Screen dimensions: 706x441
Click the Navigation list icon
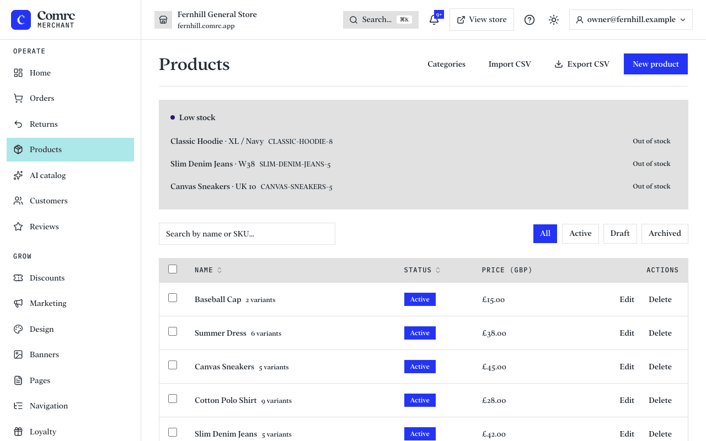tap(18, 406)
